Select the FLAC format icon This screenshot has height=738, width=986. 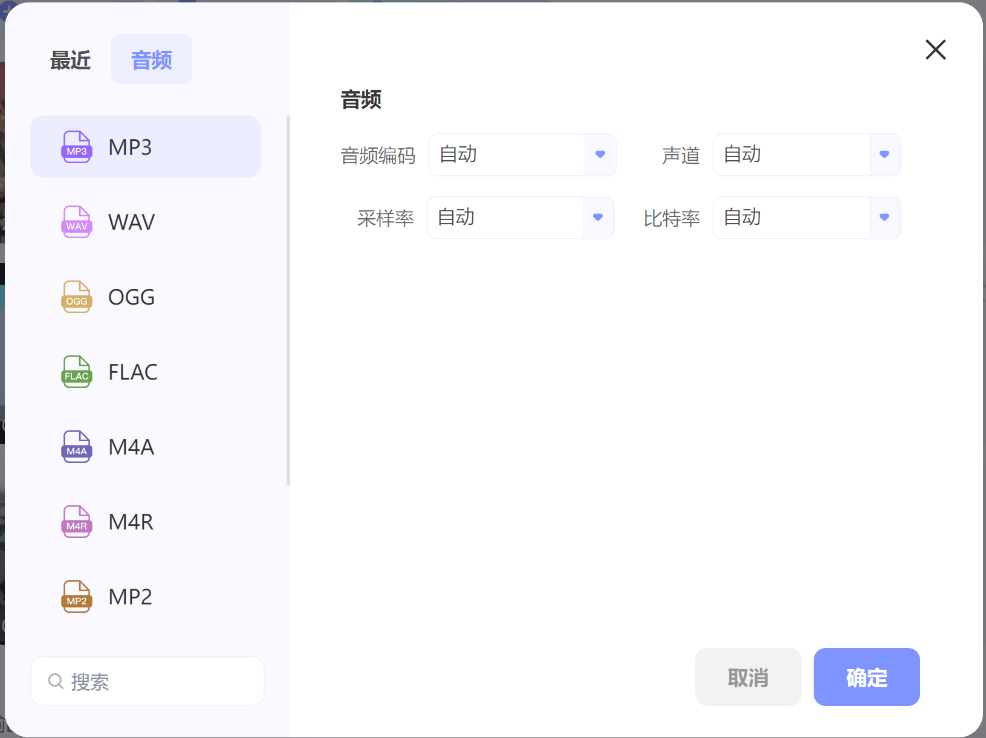point(76,372)
